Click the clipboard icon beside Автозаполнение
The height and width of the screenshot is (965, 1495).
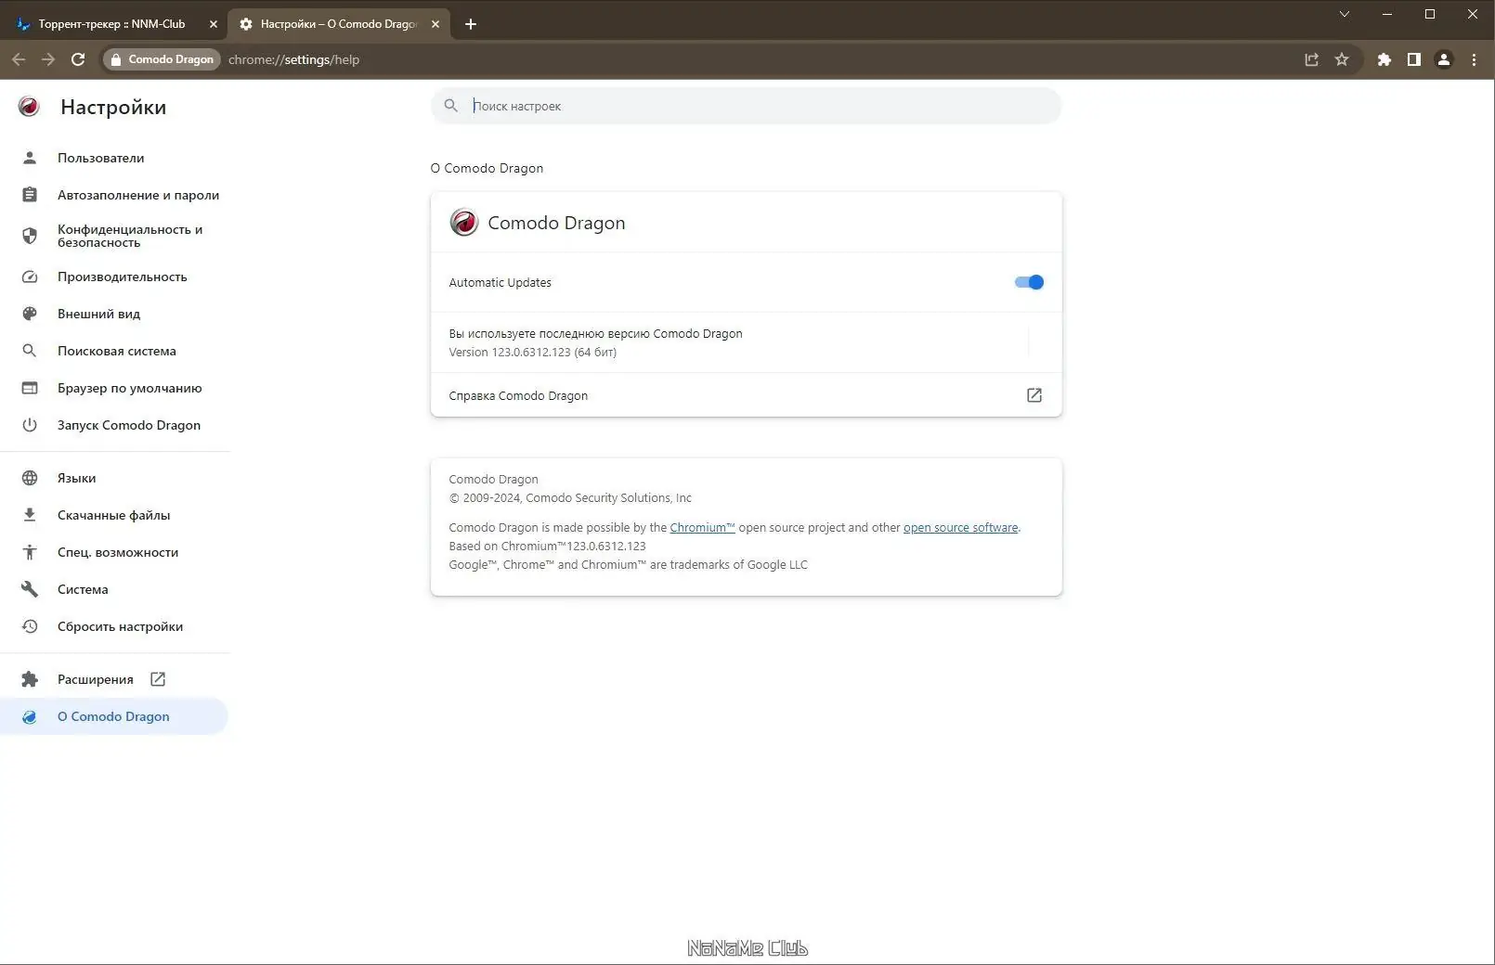[x=30, y=195]
